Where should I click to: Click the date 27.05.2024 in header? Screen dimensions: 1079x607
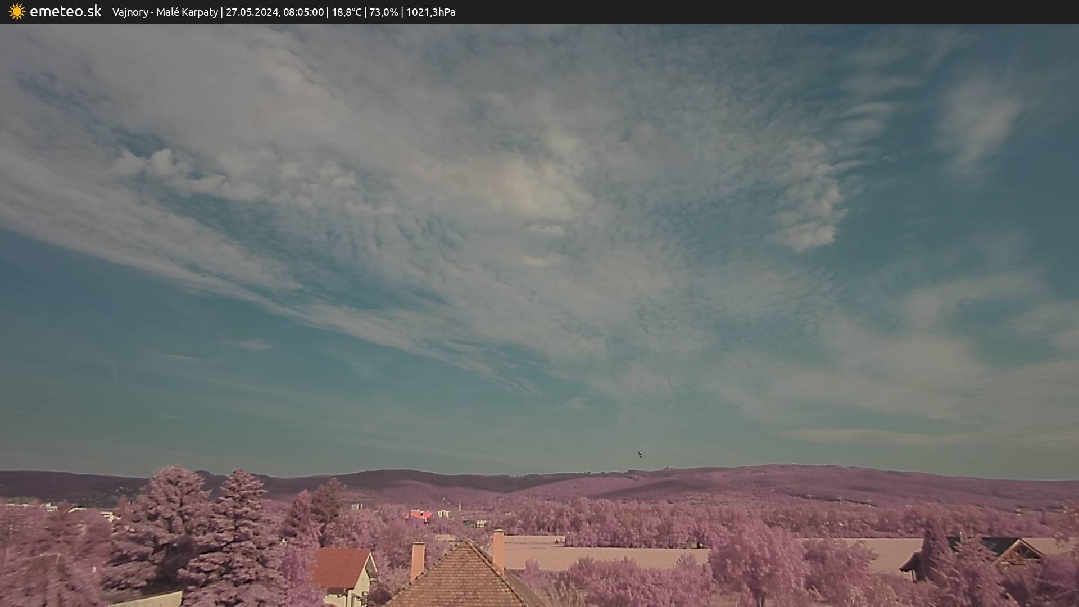(252, 12)
